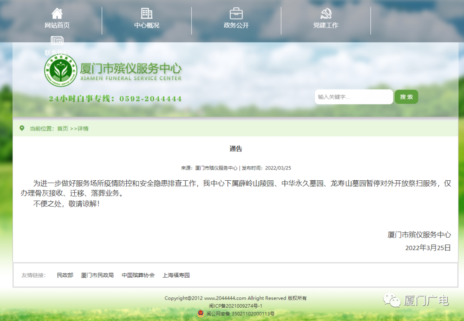Click the home icon in navigation
This screenshot has height=321, width=464.
click(x=57, y=13)
